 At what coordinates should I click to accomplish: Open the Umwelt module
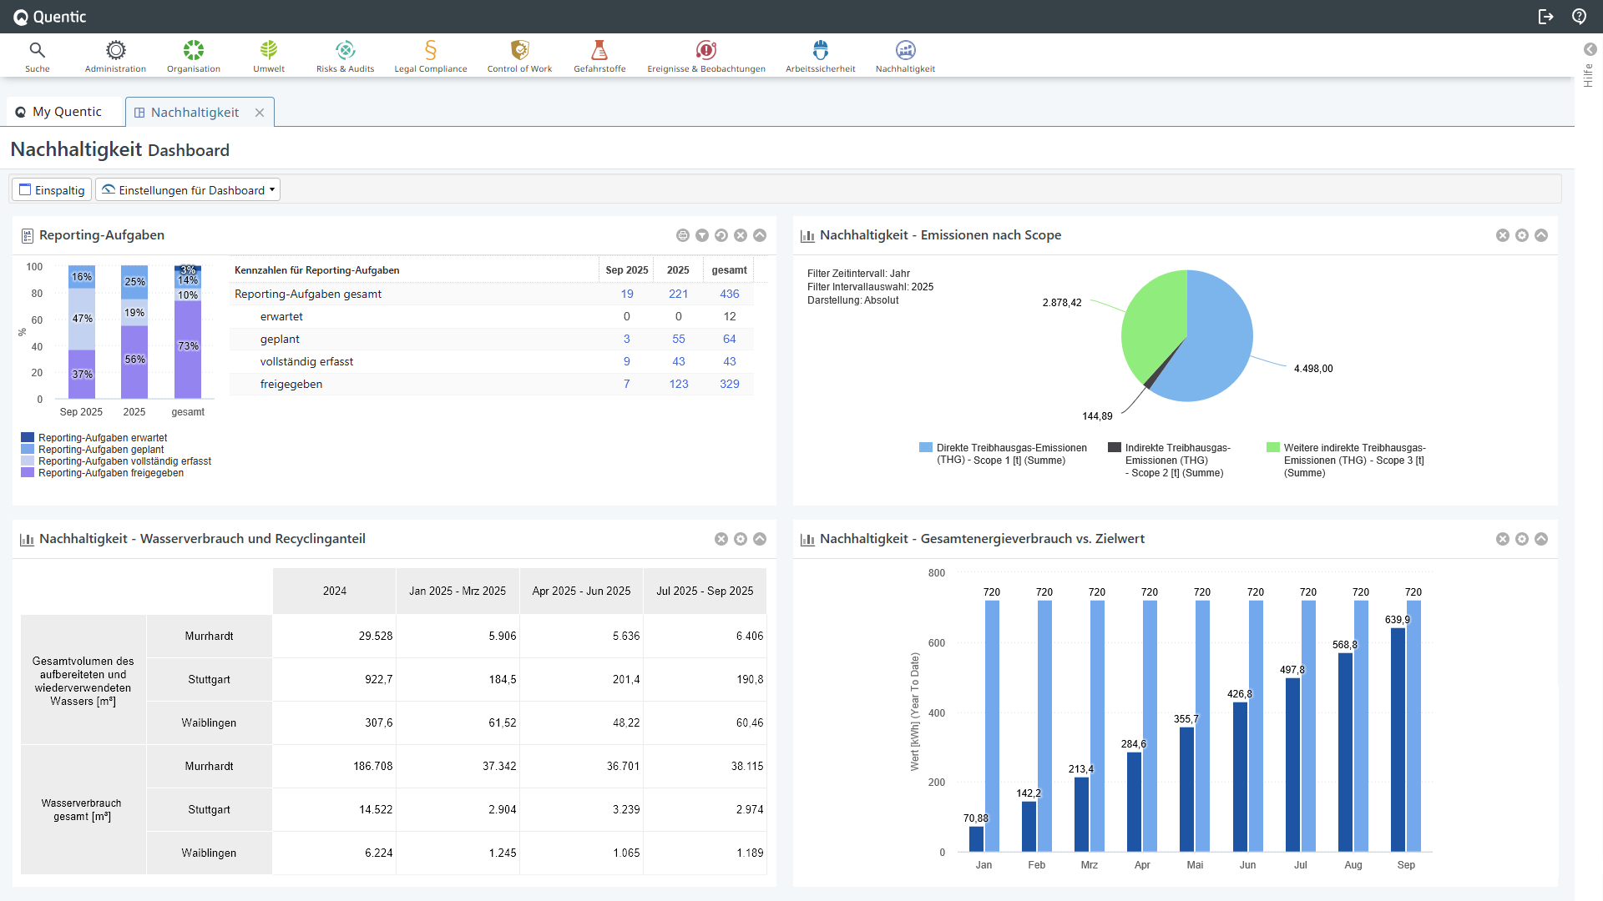click(269, 56)
